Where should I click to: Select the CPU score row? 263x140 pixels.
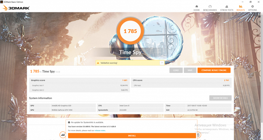tap(181, 80)
